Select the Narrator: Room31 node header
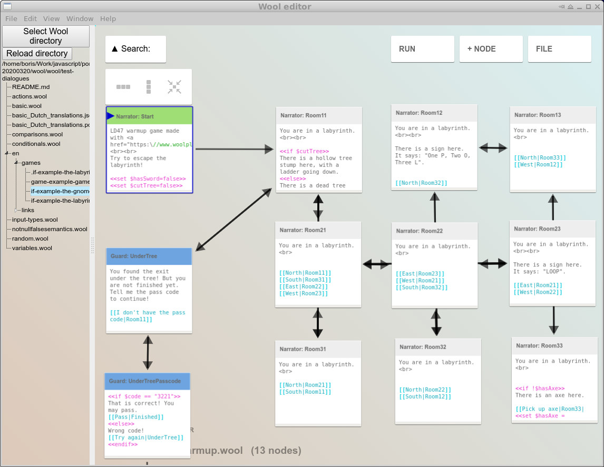 (318, 349)
